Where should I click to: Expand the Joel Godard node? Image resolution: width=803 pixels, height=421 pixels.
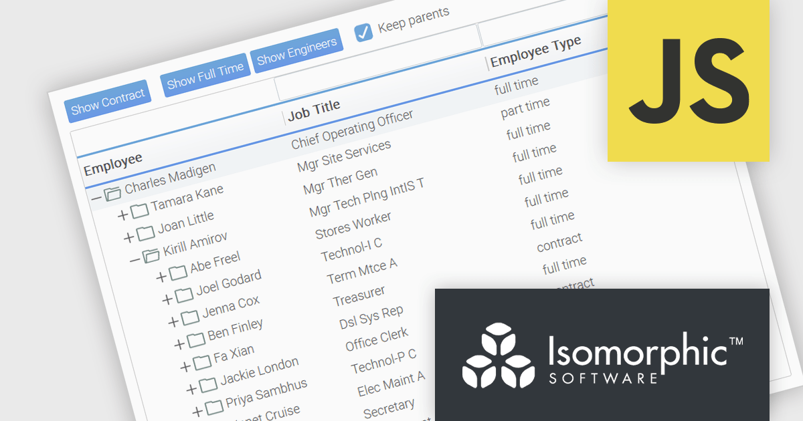point(167,299)
